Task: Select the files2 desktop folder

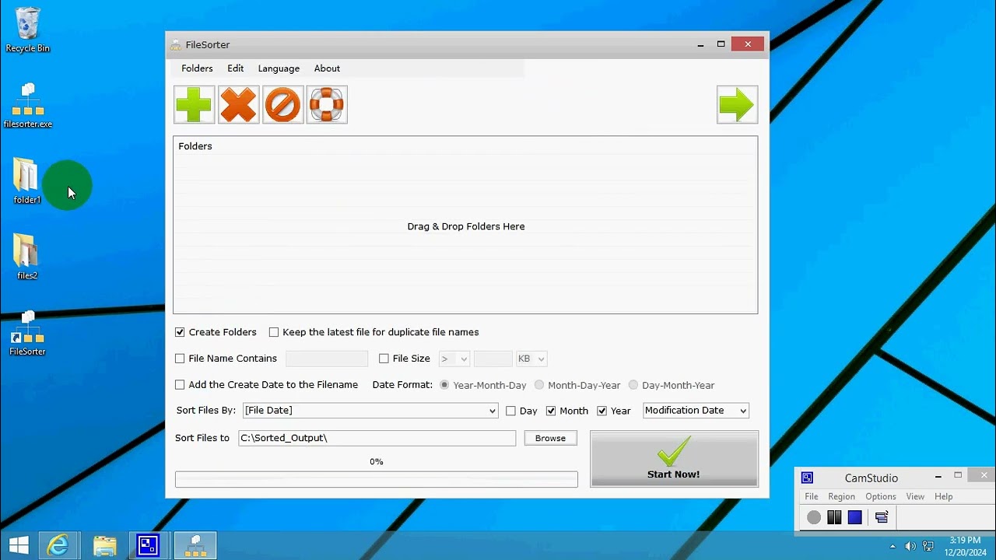Action: pyautogui.click(x=27, y=257)
